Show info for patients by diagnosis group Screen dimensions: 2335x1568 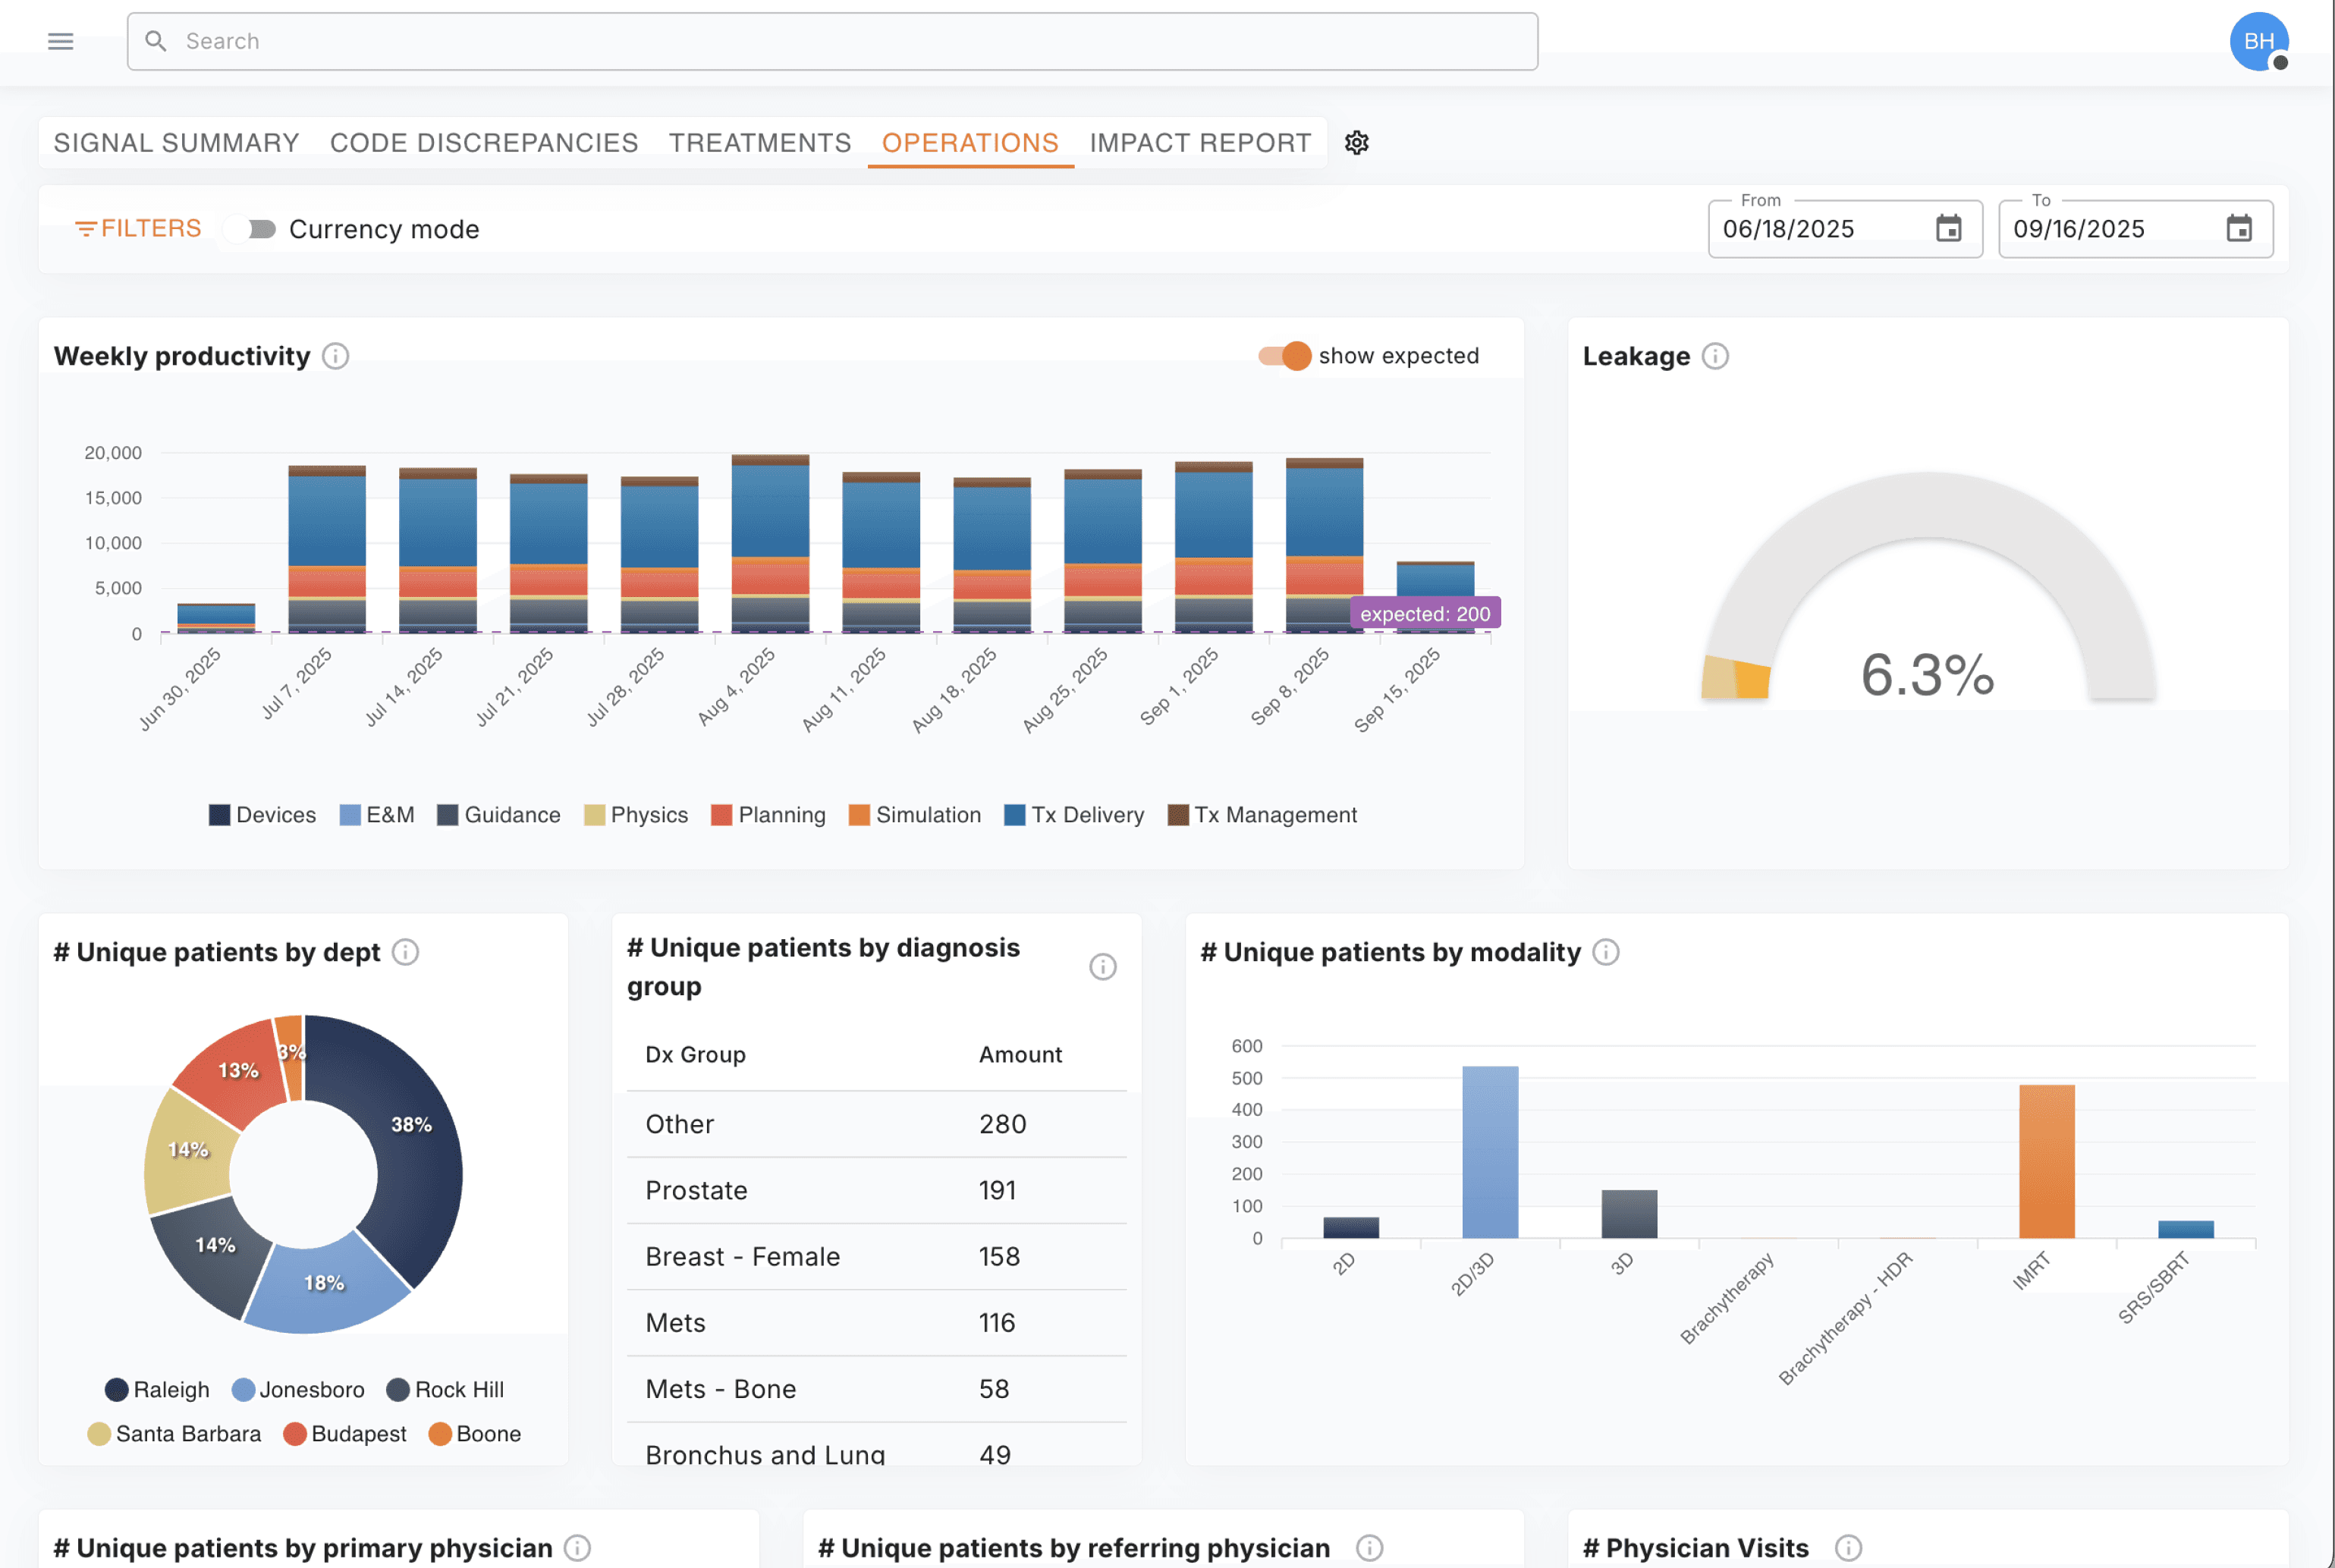[x=1102, y=967]
